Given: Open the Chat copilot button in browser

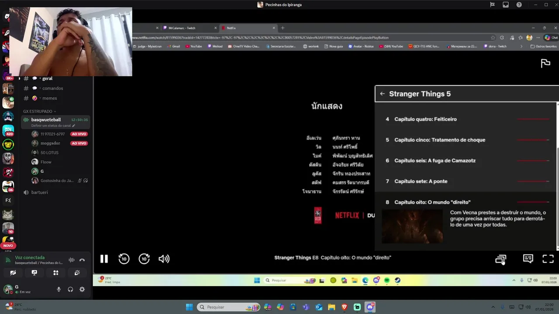Looking at the screenshot, I should (551, 38).
